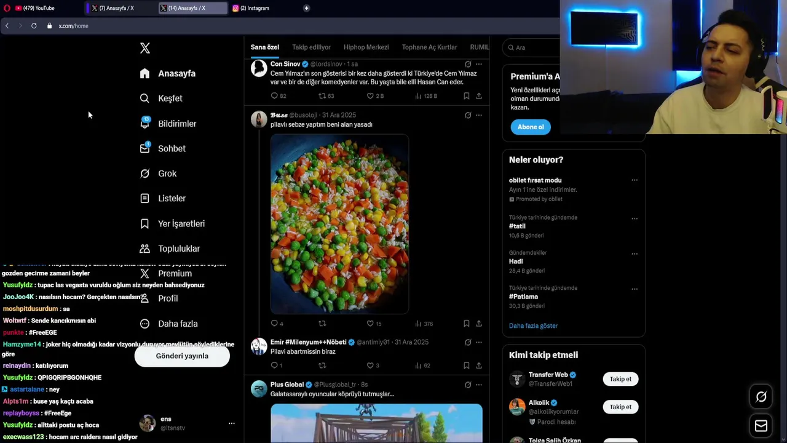This screenshot has width=787, height=443.
Task: View analytics of Con Sinov's post
Action: (x=419, y=96)
